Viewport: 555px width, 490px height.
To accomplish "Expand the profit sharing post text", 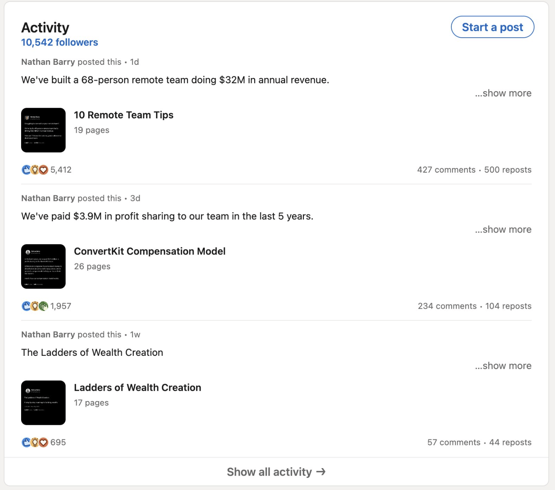I will click(x=503, y=230).
